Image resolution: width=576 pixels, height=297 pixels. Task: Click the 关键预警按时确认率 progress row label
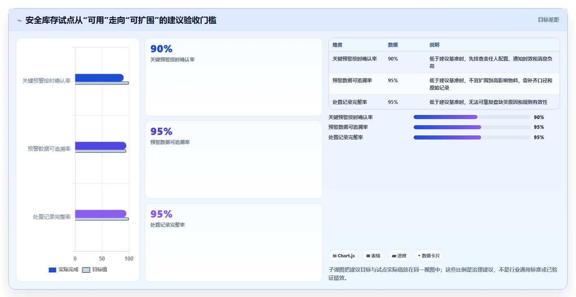point(351,117)
